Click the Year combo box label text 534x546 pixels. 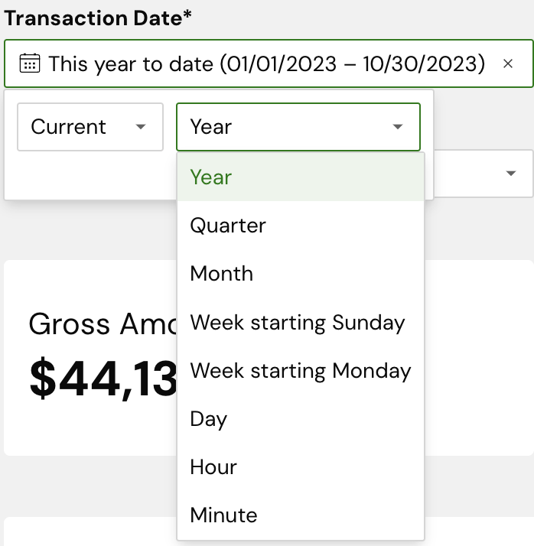211,127
